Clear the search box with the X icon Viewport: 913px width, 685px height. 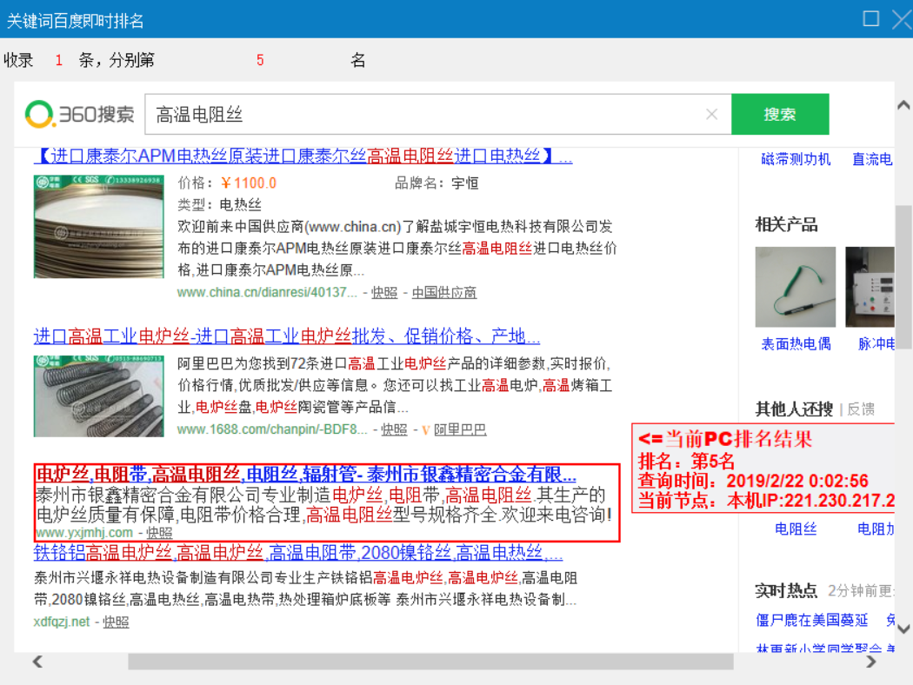[711, 114]
